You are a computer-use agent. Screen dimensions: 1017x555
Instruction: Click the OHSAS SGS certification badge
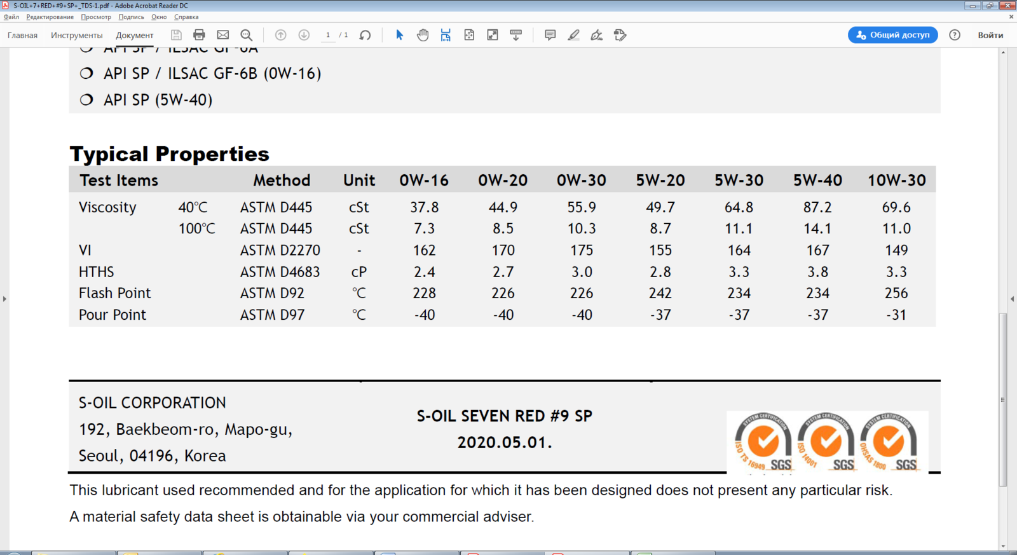pyautogui.click(x=889, y=442)
